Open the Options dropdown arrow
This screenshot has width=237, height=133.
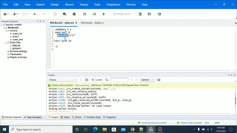pyautogui.click(x=153, y=80)
